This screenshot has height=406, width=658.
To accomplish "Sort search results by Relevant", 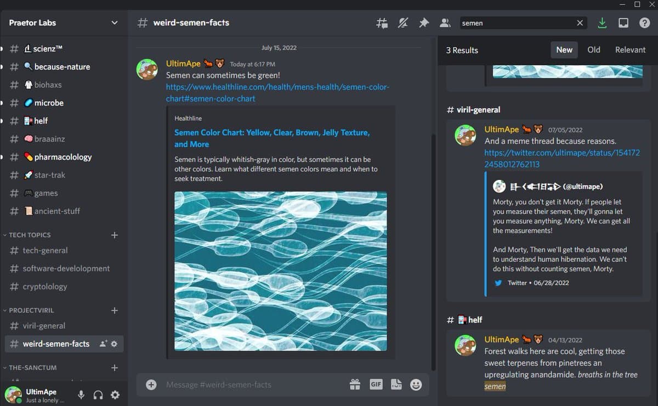I will [x=630, y=50].
